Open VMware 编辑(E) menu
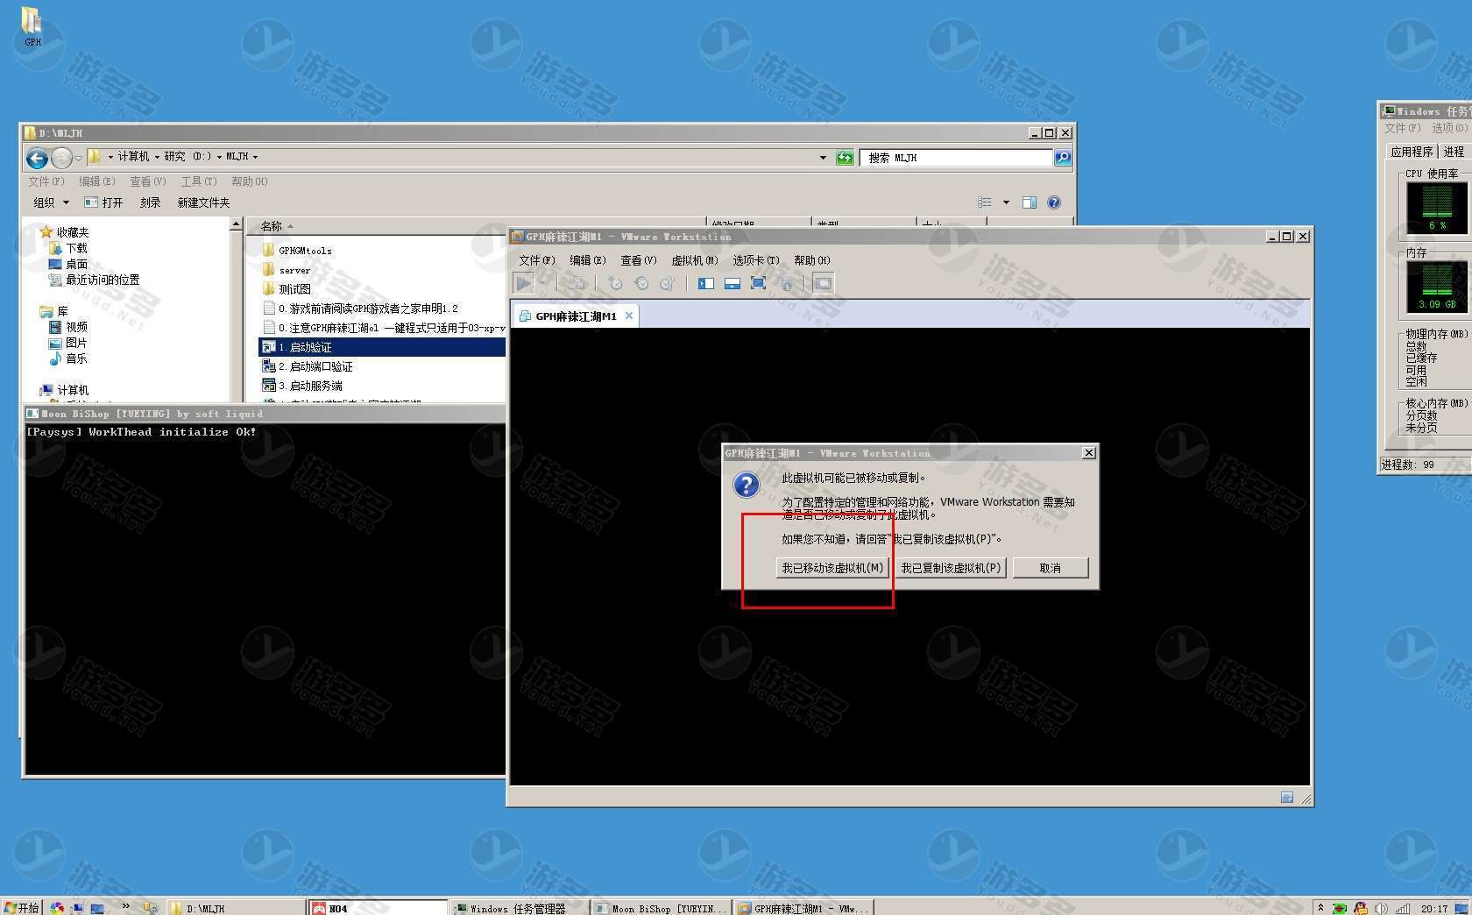 click(588, 260)
